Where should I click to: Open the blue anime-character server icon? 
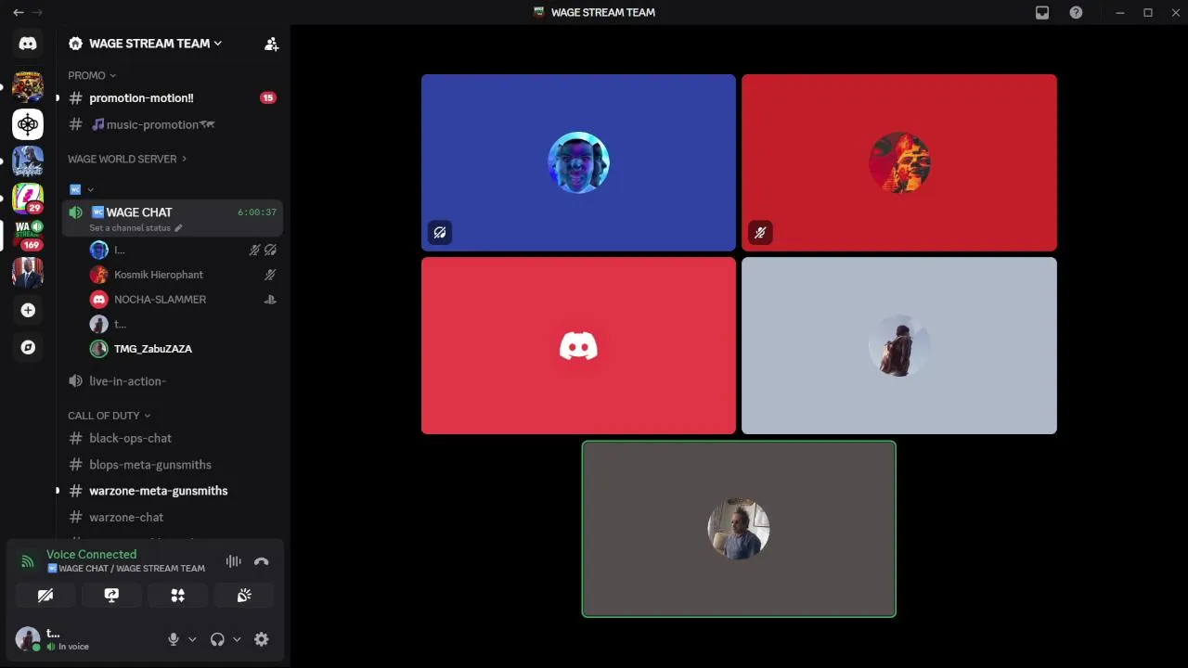coord(28,161)
